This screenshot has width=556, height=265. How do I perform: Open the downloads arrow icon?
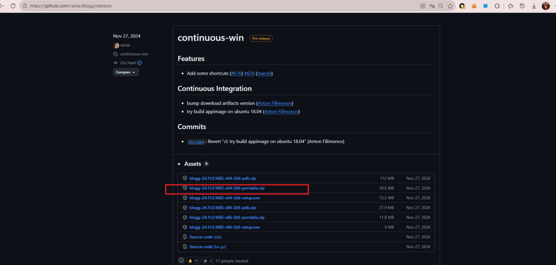[534, 6]
